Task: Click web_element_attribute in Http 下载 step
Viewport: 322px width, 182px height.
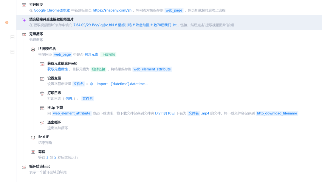Action: 72,113
